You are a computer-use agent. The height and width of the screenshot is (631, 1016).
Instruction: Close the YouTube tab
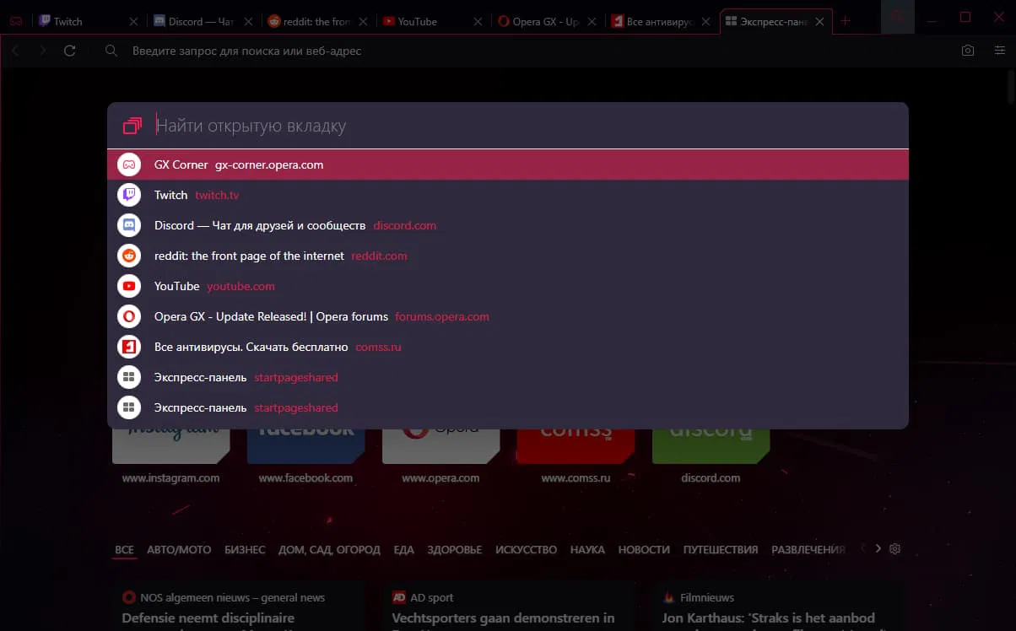(477, 22)
